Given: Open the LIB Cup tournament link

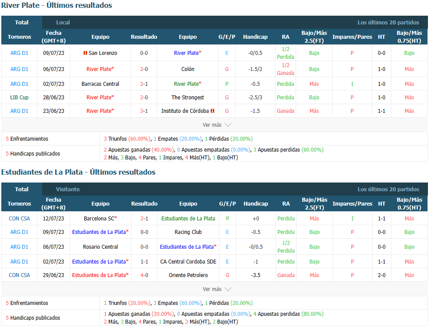Looking at the screenshot, I should pos(19,98).
